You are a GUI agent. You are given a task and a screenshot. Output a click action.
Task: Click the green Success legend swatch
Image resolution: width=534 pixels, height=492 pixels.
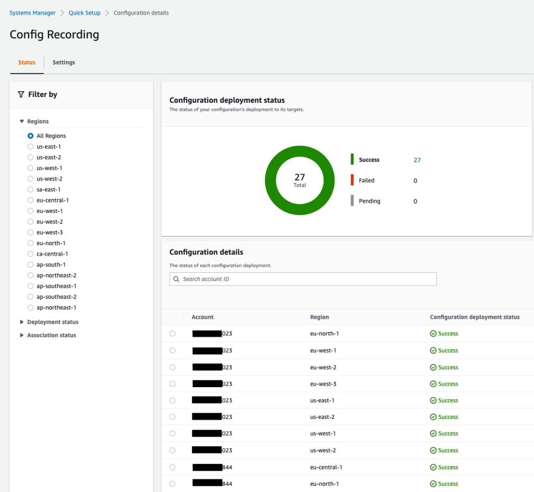coord(352,159)
